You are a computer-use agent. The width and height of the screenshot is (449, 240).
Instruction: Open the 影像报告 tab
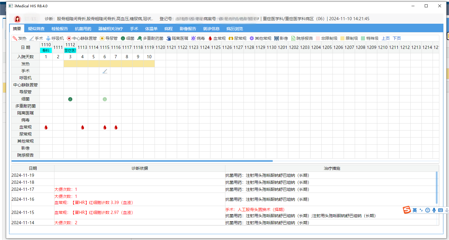tap(188, 29)
